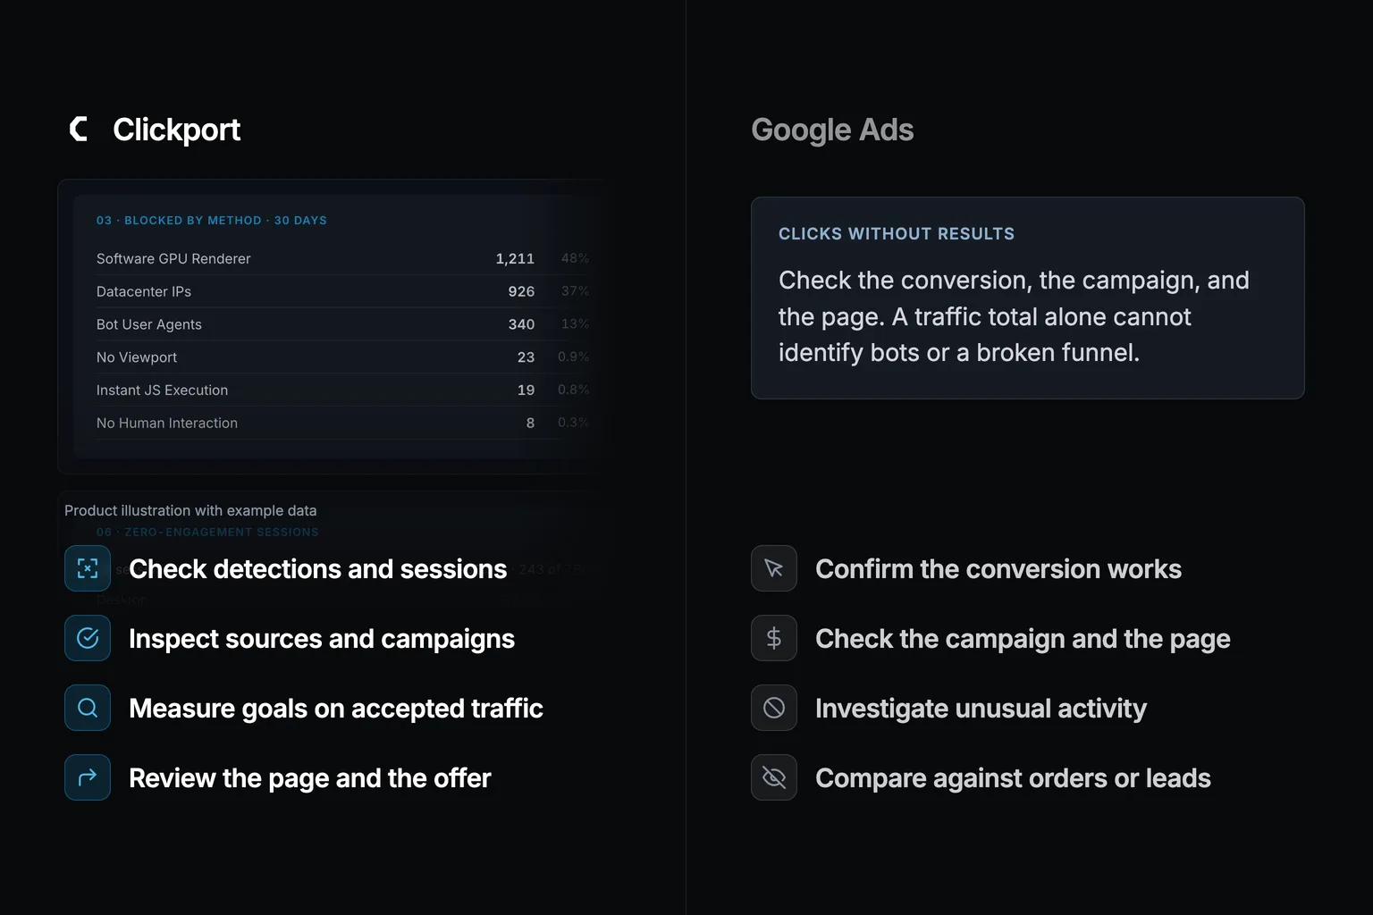Click the Clickport heading text
Viewport: 1373px width, 915px height.
tap(176, 130)
